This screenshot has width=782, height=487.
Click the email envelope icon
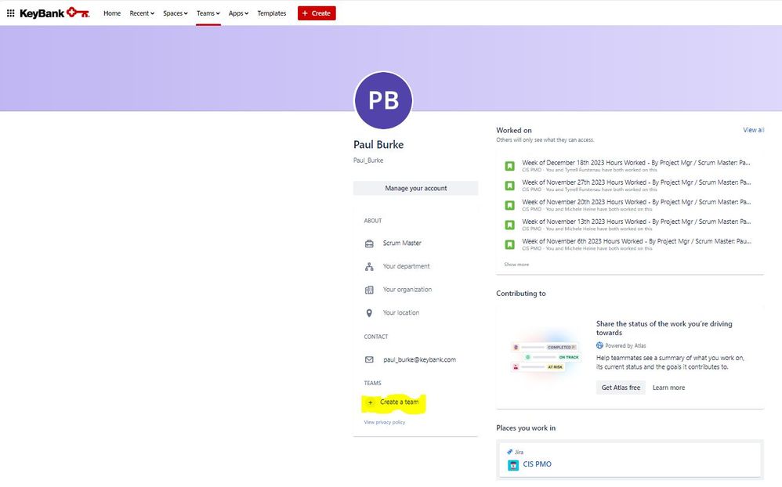point(369,359)
